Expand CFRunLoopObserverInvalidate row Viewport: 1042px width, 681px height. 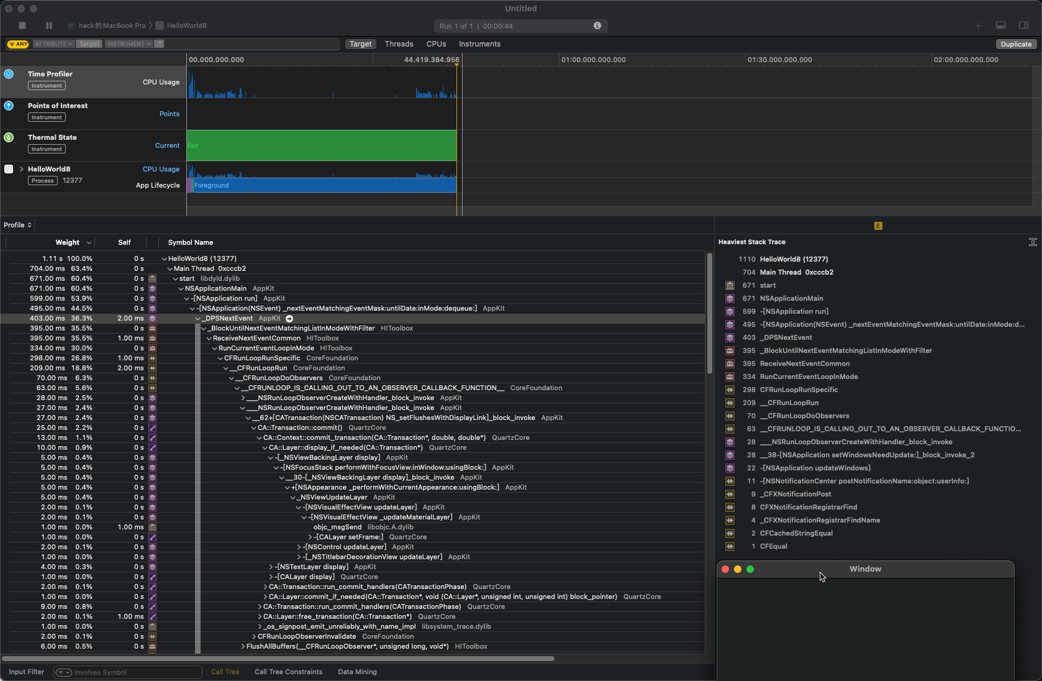(x=254, y=637)
